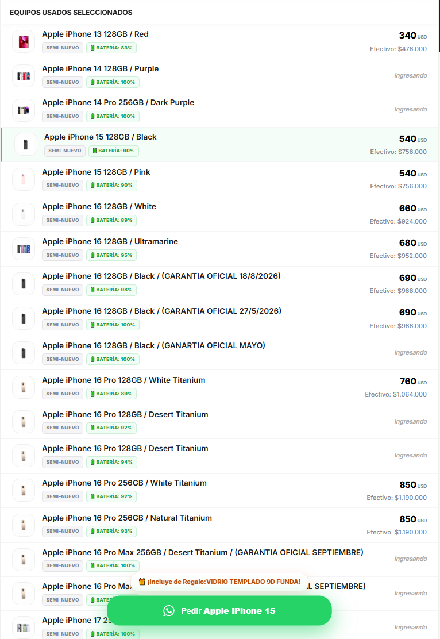
Task: Click the pink iPhone 15 thumbnail icon
Action: (x=24, y=179)
